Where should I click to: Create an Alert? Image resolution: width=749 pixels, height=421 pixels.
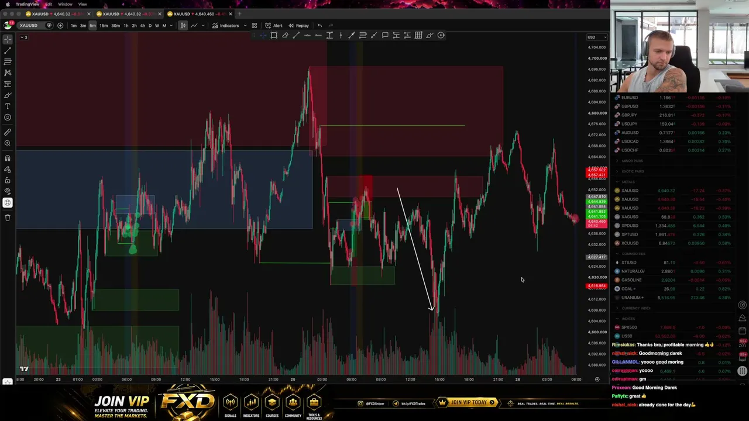tap(274, 26)
